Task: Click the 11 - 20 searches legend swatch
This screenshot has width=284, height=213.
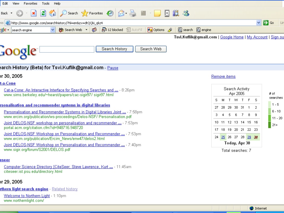Action: tap(270, 118)
